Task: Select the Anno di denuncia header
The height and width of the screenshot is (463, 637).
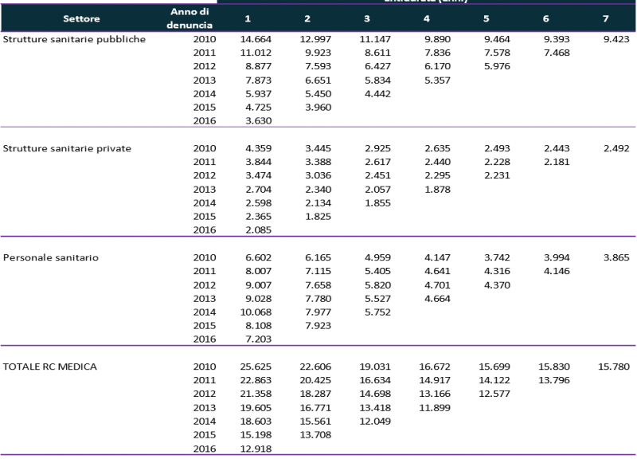Action: click(189, 18)
